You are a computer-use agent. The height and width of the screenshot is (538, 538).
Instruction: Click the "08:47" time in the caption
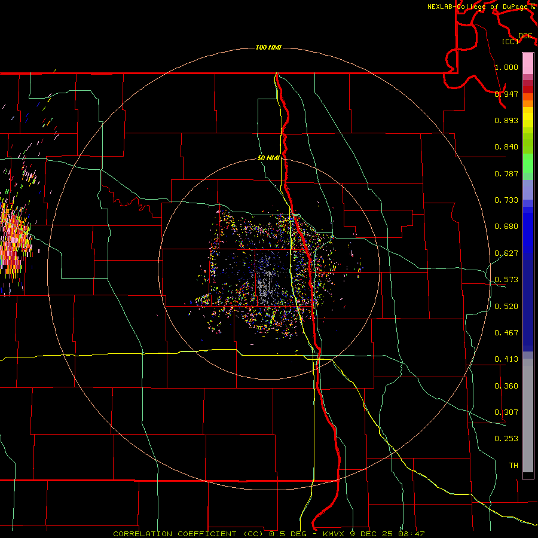pos(411,534)
